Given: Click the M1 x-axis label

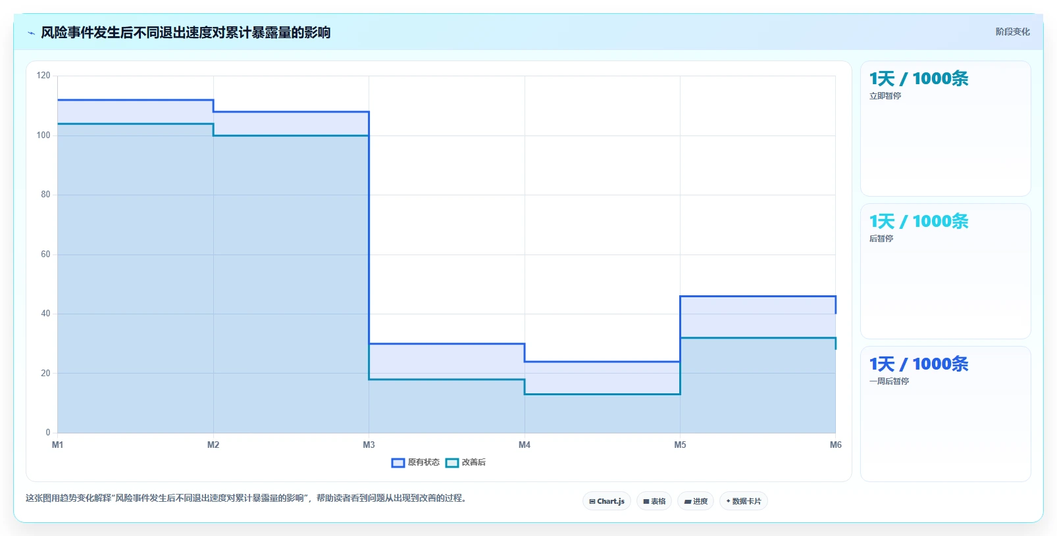Looking at the screenshot, I should 58,445.
